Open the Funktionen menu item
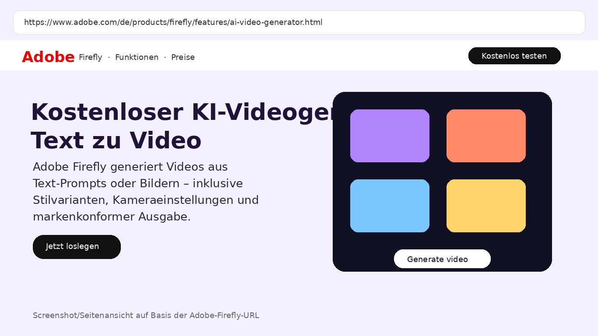 [137, 57]
